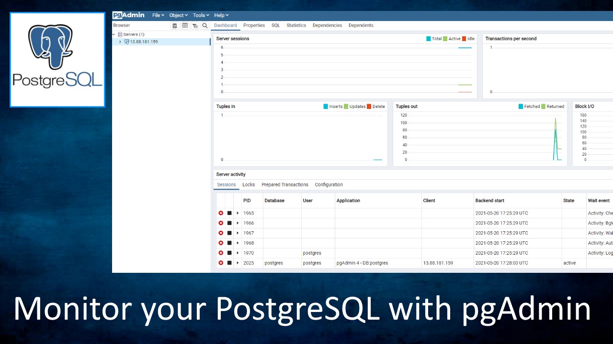Sort by the Client column header
The width and height of the screenshot is (613, 344).
point(448,201)
